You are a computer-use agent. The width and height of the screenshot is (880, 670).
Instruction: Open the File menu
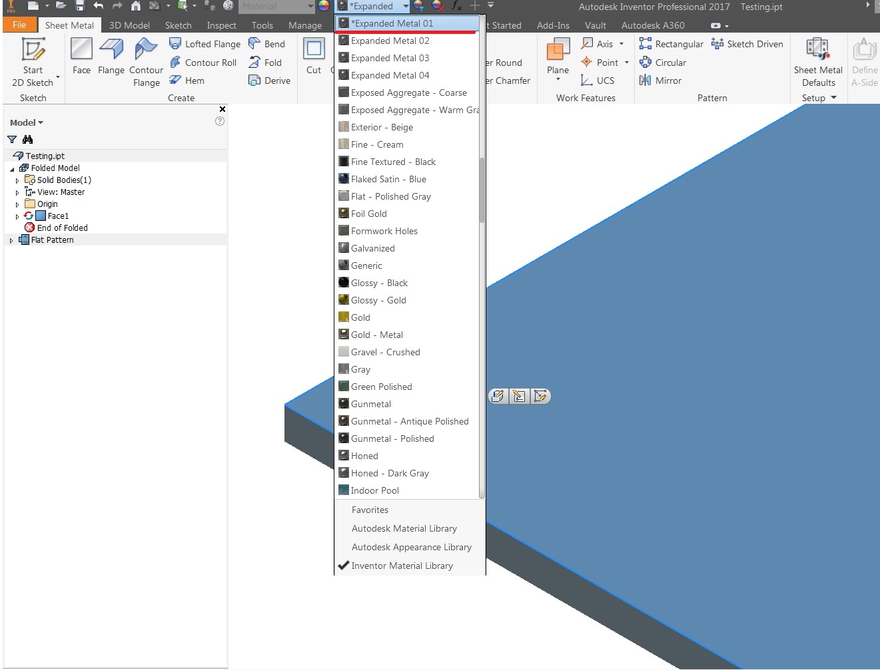coord(19,24)
